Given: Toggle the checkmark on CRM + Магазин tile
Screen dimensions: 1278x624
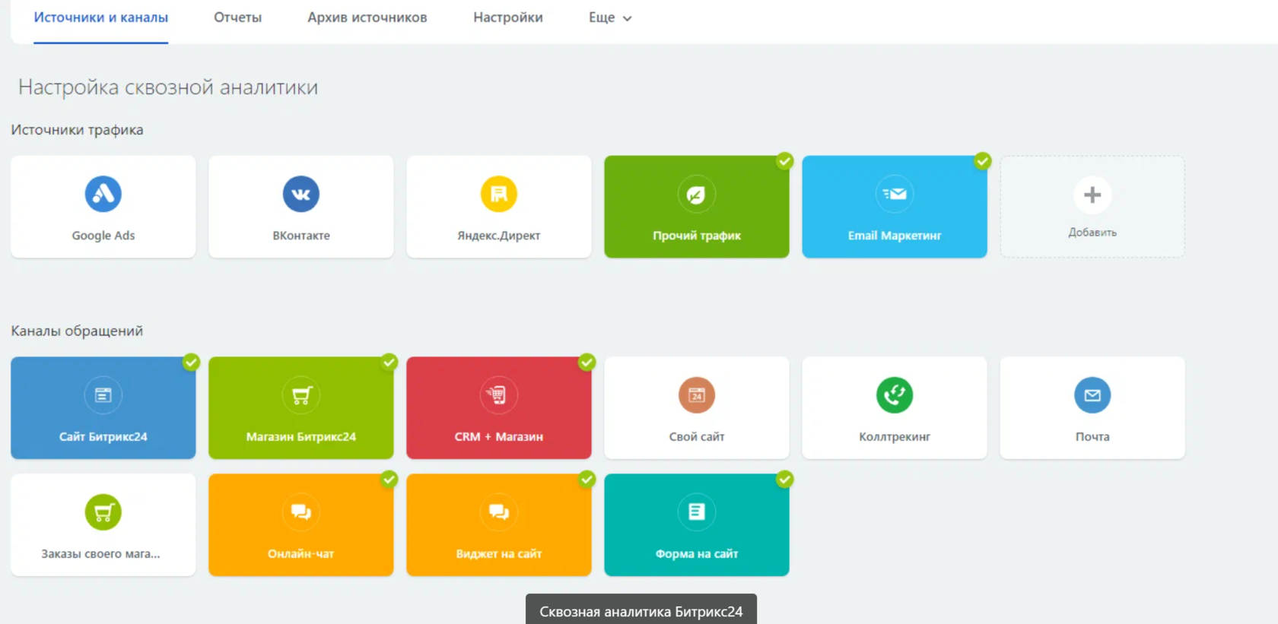Looking at the screenshot, I should (x=587, y=363).
